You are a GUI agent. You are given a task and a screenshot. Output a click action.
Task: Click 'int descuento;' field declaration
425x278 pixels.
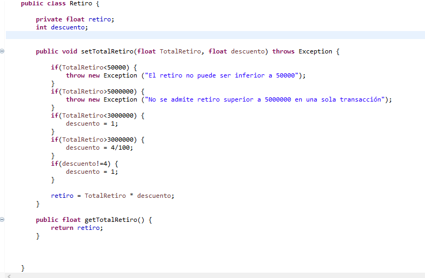pos(62,27)
